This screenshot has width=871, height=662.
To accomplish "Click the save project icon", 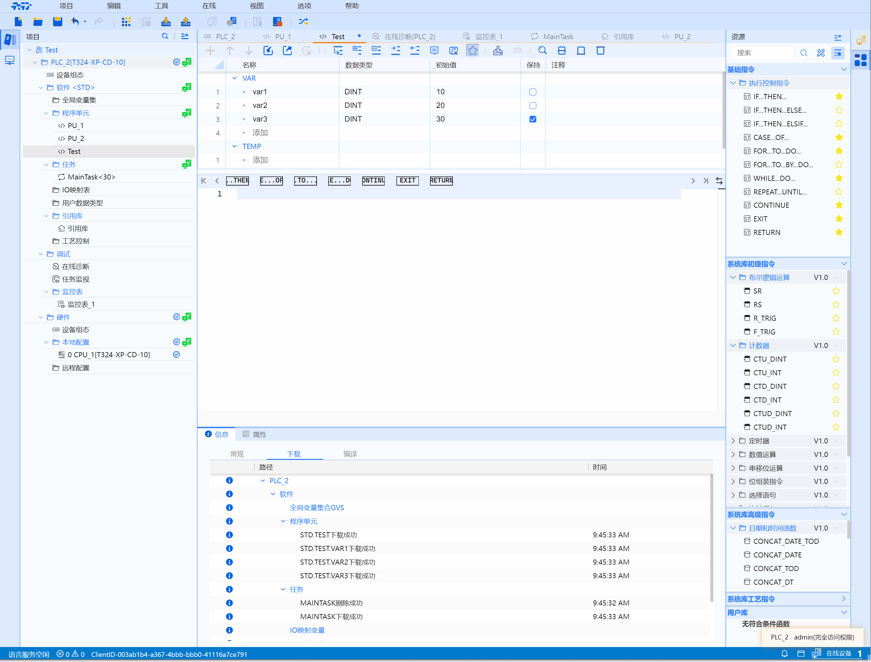I will click(58, 21).
